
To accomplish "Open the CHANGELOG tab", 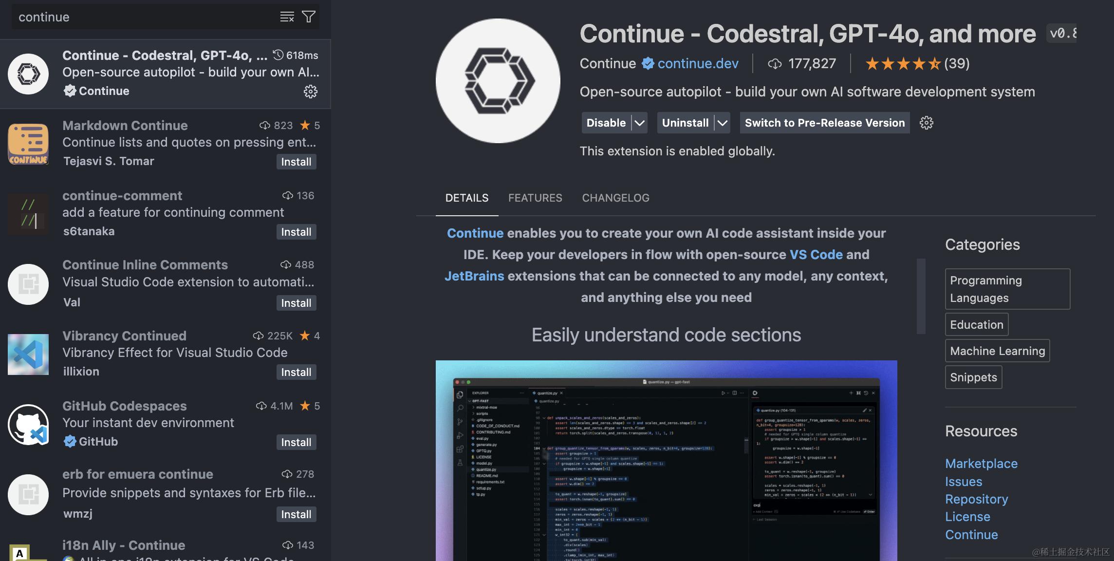I will point(615,198).
